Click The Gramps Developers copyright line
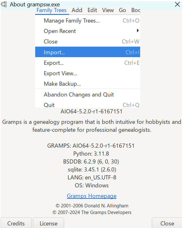The width and height of the screenshot is (182, 228). [92, 212]
